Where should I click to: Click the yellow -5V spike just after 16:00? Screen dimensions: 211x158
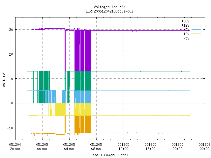(152, 109)
